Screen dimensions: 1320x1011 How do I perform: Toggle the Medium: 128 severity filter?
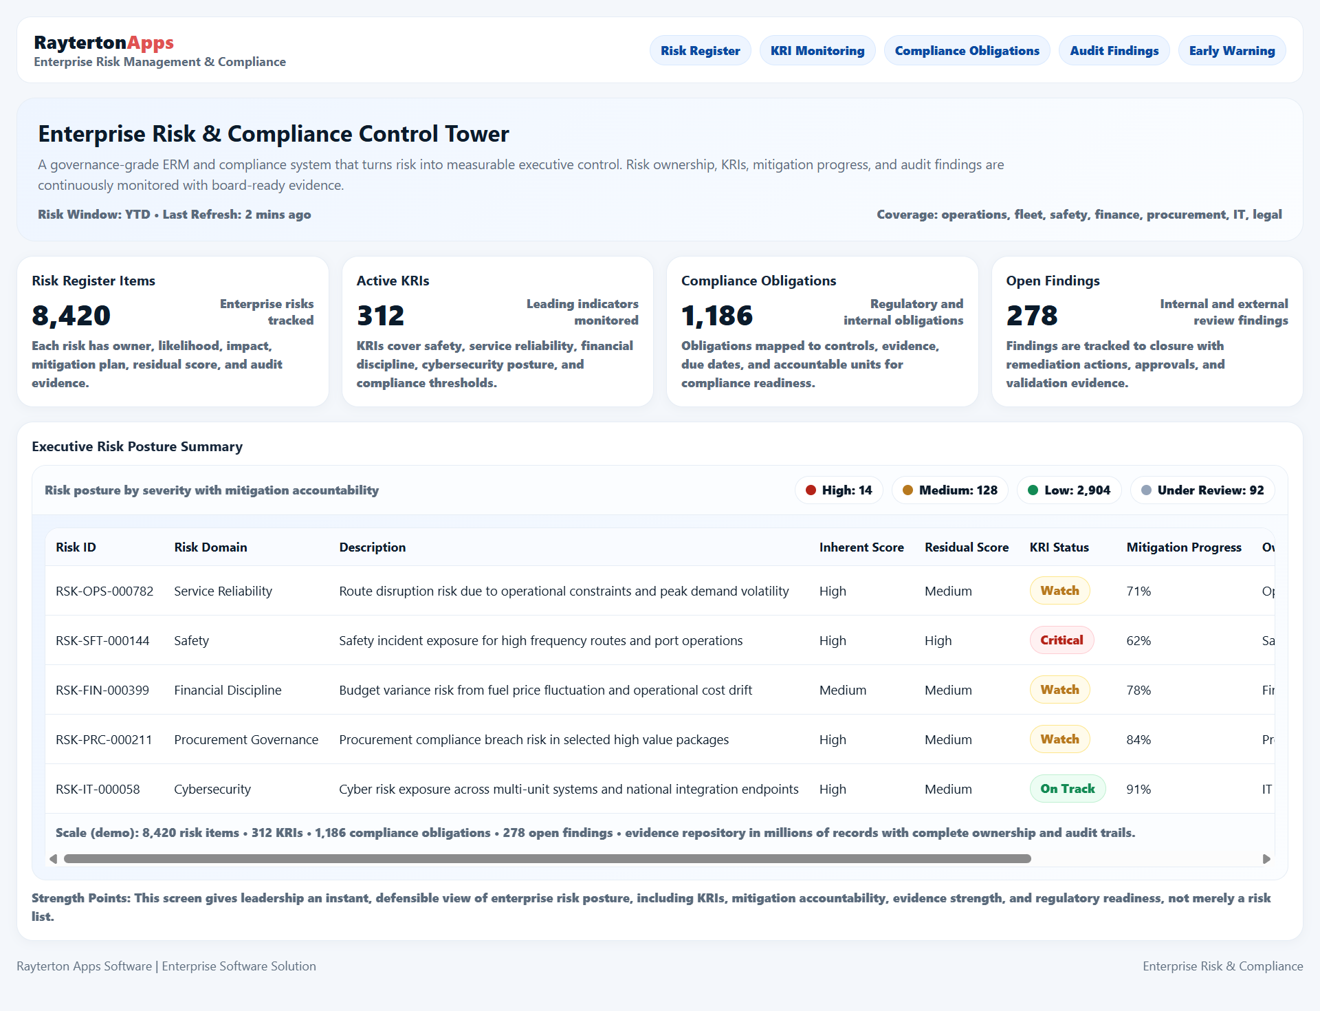coord(949,490)
